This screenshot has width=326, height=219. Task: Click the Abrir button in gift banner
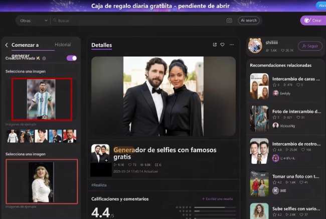point(321,6)
